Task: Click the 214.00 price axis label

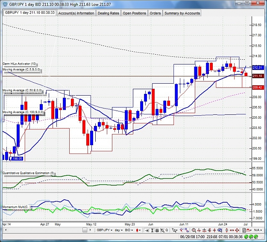Action: point(257,56)
